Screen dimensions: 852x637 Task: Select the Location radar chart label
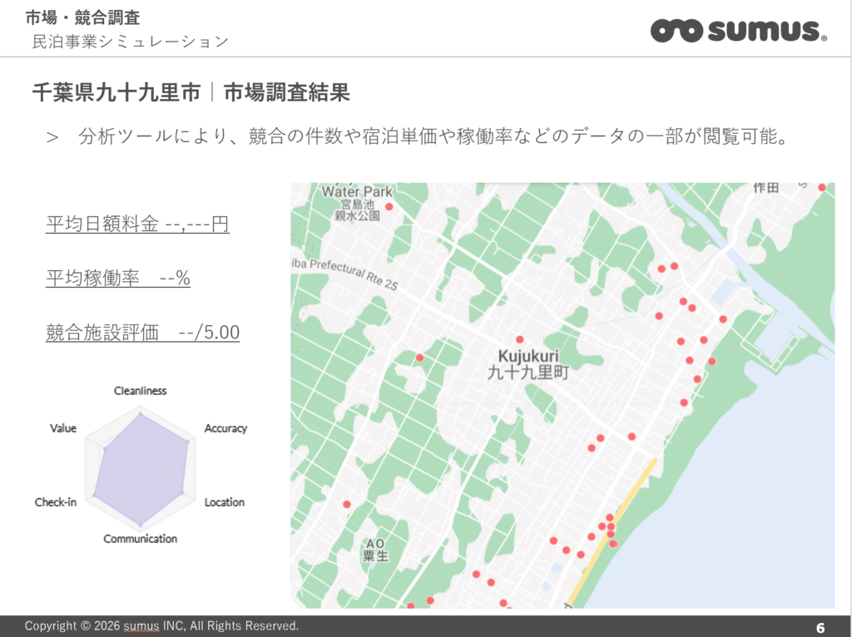pyautogui.click(x=225, y=502)
